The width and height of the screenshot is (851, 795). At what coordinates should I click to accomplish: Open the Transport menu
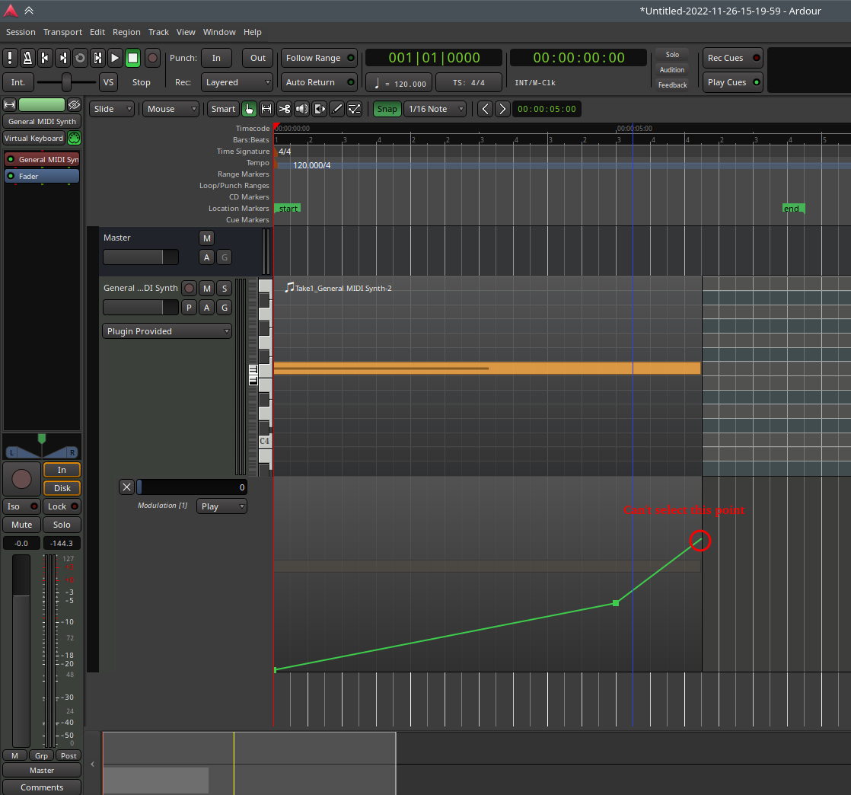62,32
